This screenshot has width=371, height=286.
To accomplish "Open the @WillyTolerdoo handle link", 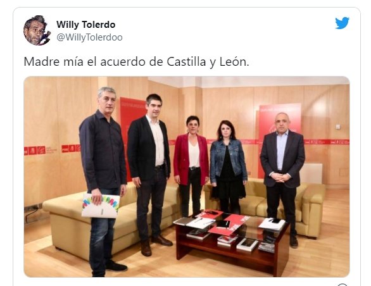I will pyautogui.click(x=89, y=37).
